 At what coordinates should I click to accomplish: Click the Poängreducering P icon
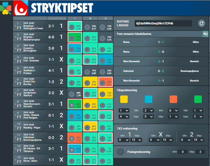point(120,152)
